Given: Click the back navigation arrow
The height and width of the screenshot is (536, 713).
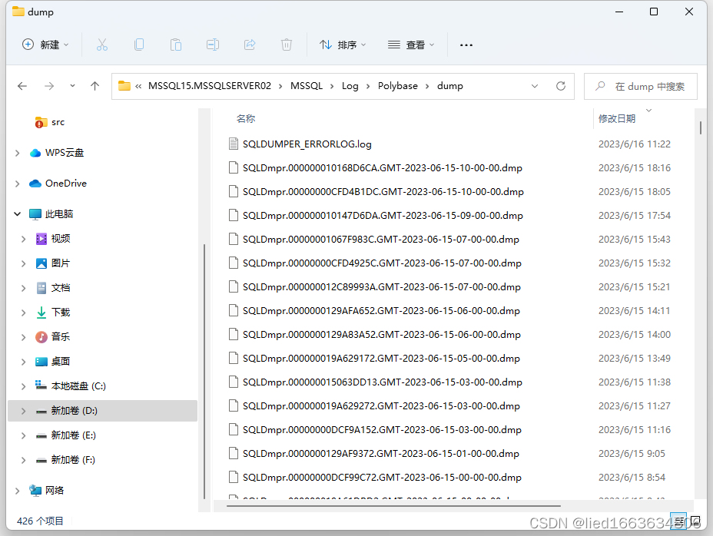Looking at the screenshot, I should click(x=22, y=85).
